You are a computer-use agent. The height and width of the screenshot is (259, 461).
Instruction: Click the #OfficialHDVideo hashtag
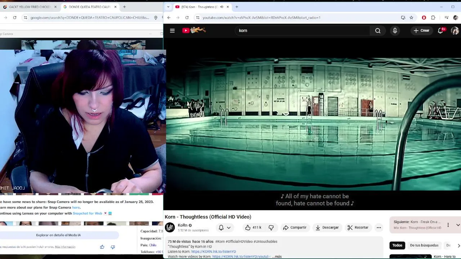coord(239,241)
